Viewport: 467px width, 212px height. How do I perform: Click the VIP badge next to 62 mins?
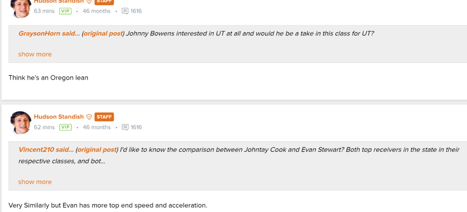pos(65,127)
